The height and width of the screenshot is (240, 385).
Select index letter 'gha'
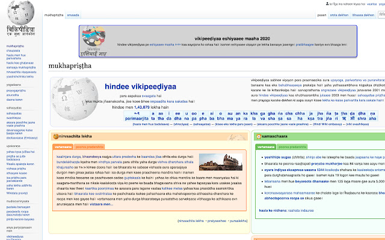[271, 113]
